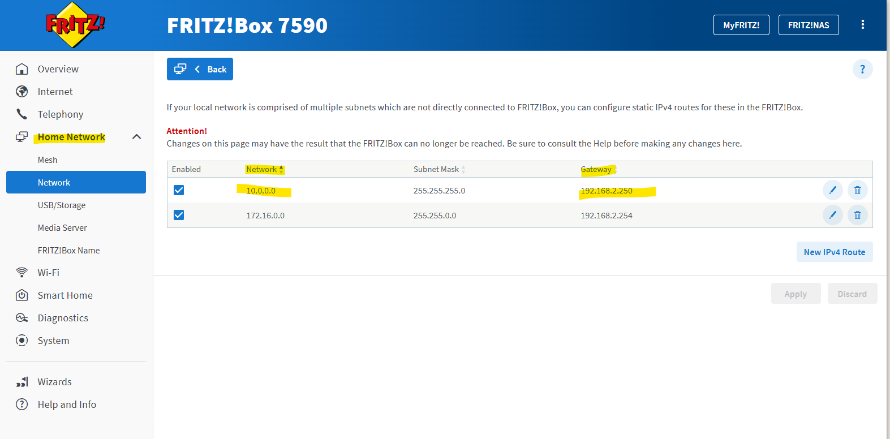Click the red Attention! warning text
The width and height of the screenshot is (890, 439).
tap(187, 131)
